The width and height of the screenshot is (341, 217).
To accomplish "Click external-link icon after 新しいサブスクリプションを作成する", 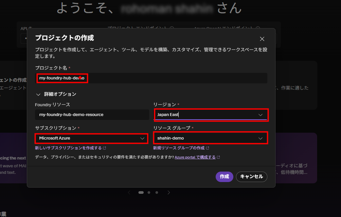I will tap(104, 148).
